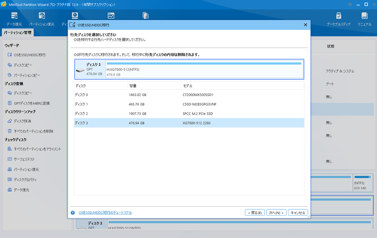377x238 pixels.
Task: Click the file search toolbar icon
Action: (x=146, y=15)
